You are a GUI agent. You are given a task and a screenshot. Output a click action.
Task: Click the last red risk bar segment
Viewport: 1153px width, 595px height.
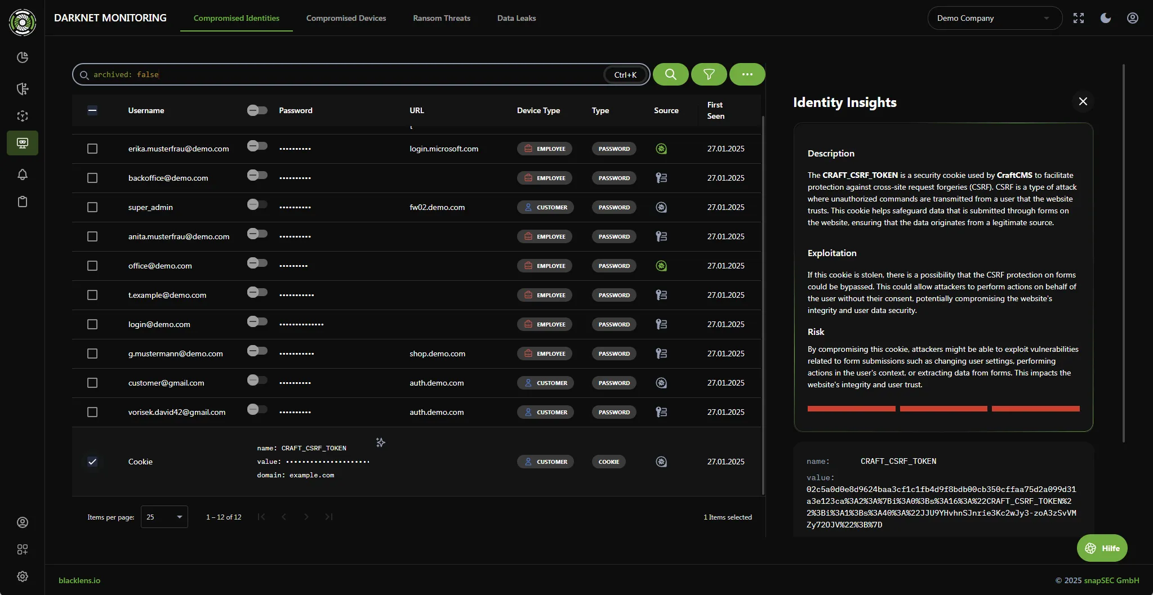click(x=1035, y=409)
